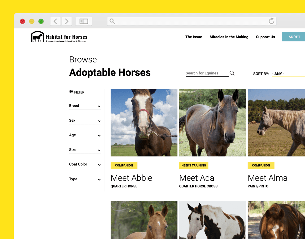Click the browser forward arrow
305x239 pixels.
[67, 21]
